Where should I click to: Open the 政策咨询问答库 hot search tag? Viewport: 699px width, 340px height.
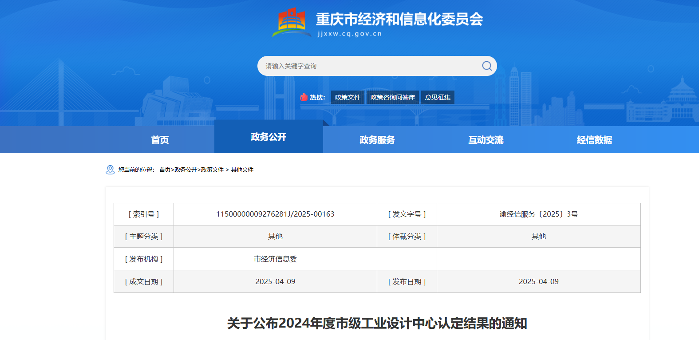tap(392, 97)
